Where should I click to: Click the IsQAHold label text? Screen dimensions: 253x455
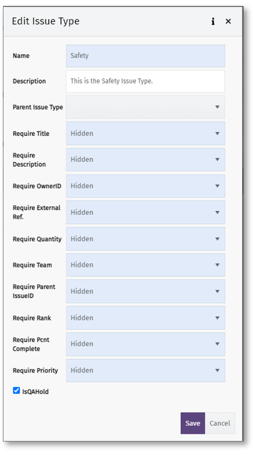35,392
